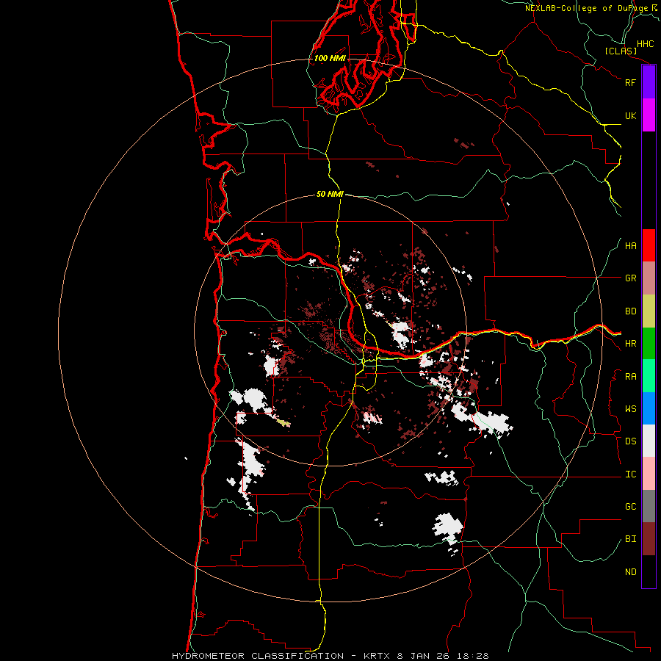
Task: Click the gray GC legend swatch
Action: [x=649, y=506]
